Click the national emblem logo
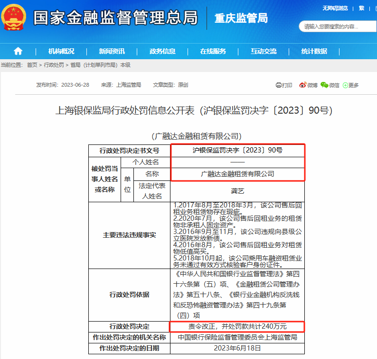The image size is (377, 359). tap(14, 18)
